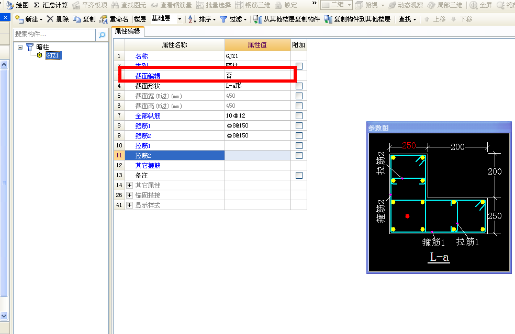The width and height of the screenshot is (515, 334).
Task: Expand the 显示样式 group
Action: [x=129, y=205]
